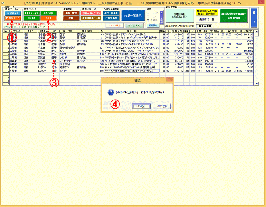Open 工数・工賃 brown button

tap(71, 13)
